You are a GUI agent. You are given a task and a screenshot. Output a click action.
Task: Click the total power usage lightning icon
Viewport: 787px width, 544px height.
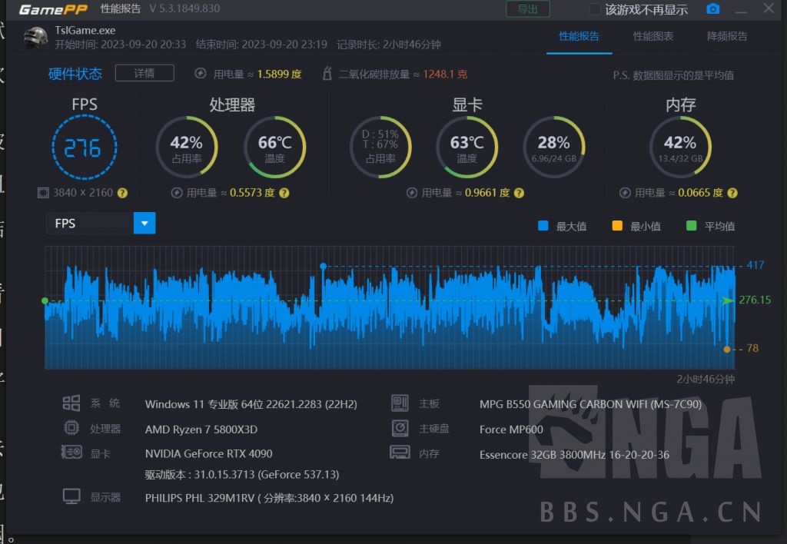[x=201, y=74]
